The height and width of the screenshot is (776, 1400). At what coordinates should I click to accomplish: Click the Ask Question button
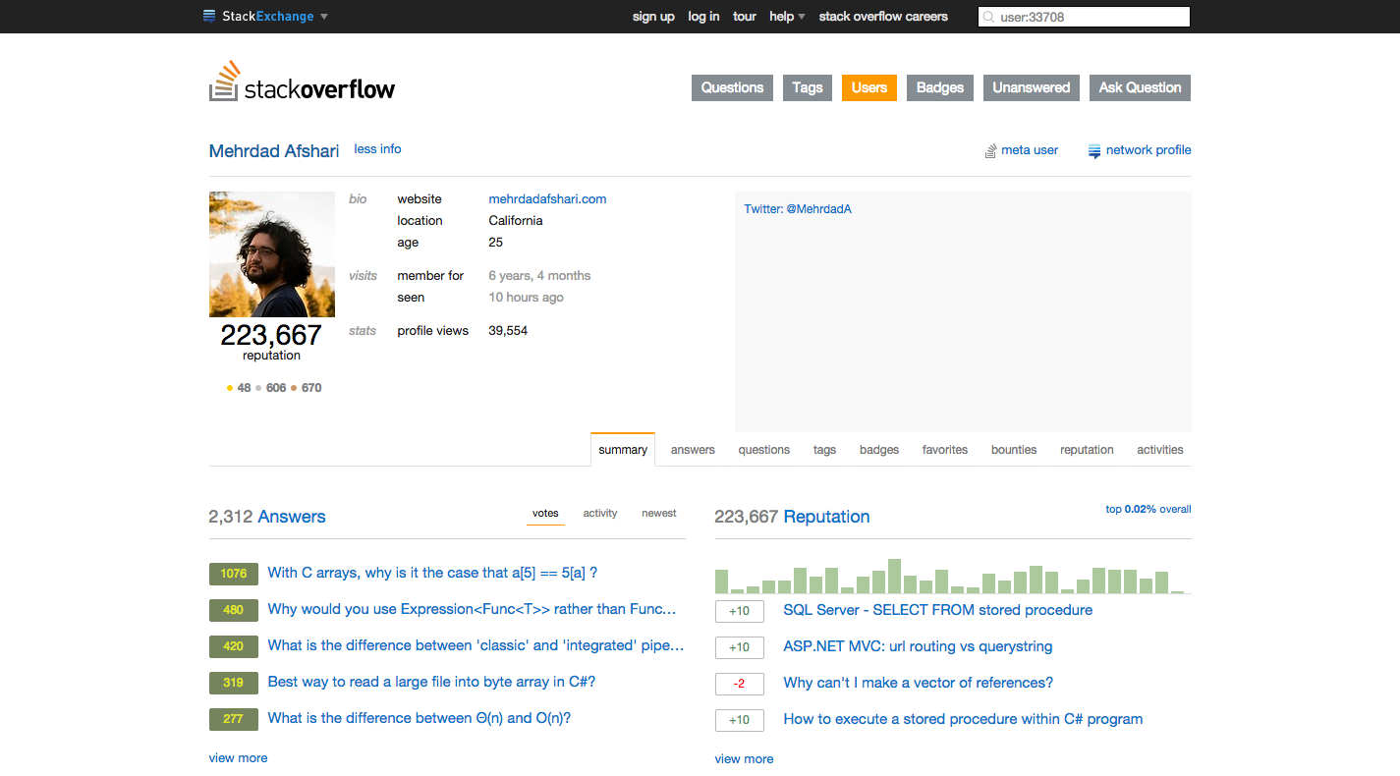pos(1140,87)
